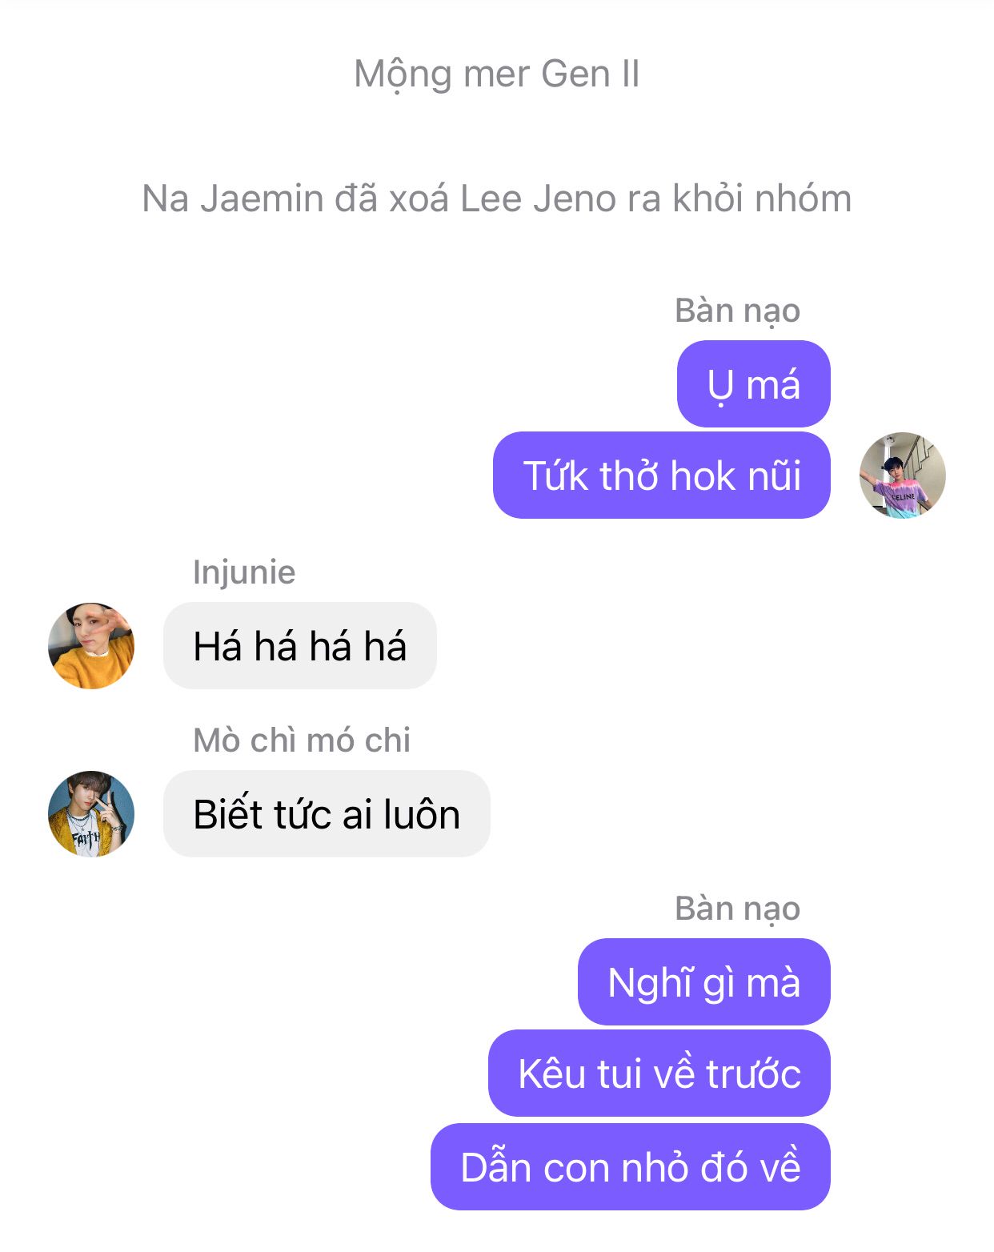Select the 'Biết tức ai luôn' message
This screenshot has width=994, height=1252.
pos(327,814)
